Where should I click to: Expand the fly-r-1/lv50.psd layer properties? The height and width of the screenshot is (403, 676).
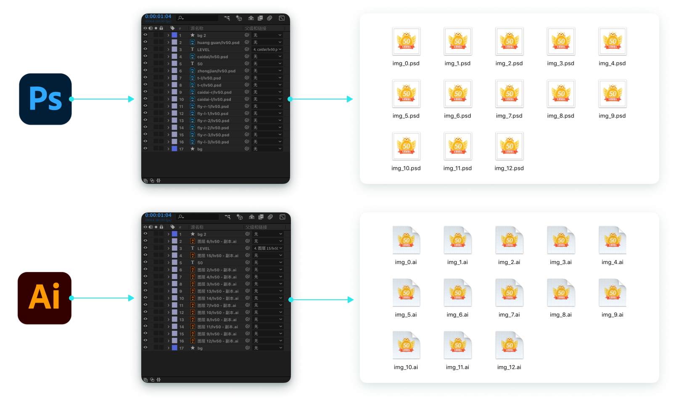pos(169,106)
